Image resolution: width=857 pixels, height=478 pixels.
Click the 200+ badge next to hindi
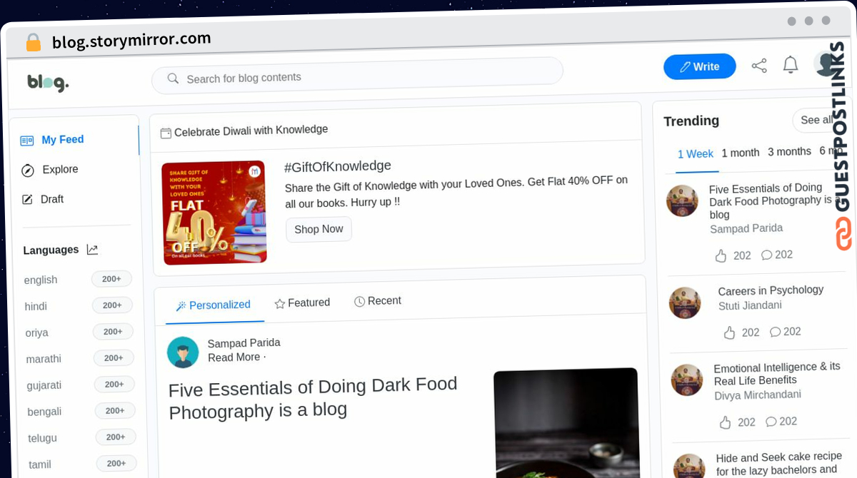(x=112, y=305)
